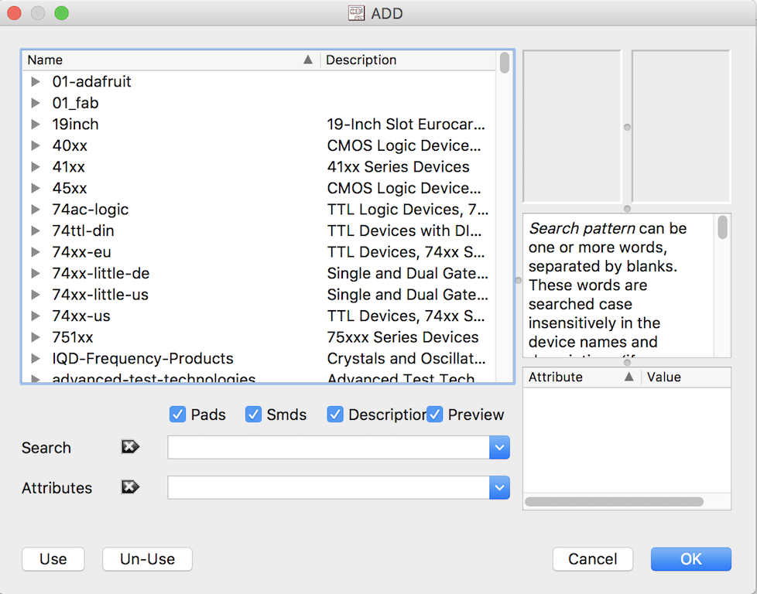Viewport: 757px width, 594px height.
Task: Toggle the Pads checkbox
Action: click(177, 415)
